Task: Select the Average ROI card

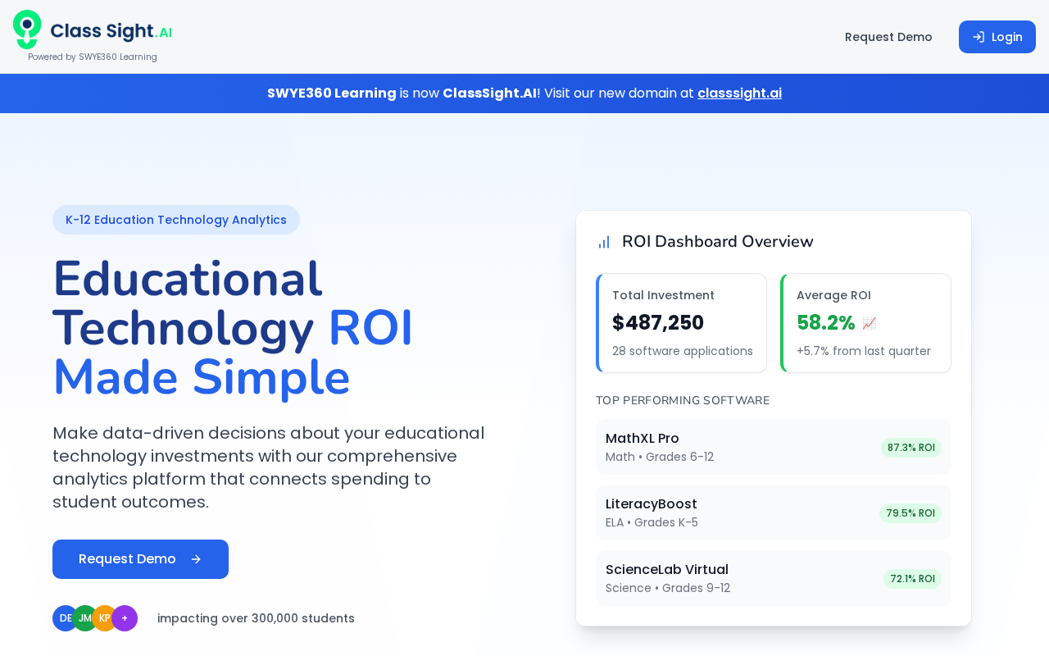Action: click(865, 323)
